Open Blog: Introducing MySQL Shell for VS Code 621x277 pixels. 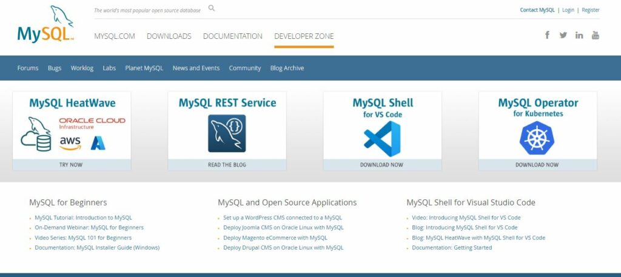pyautogui.click(x=465, y=227)
